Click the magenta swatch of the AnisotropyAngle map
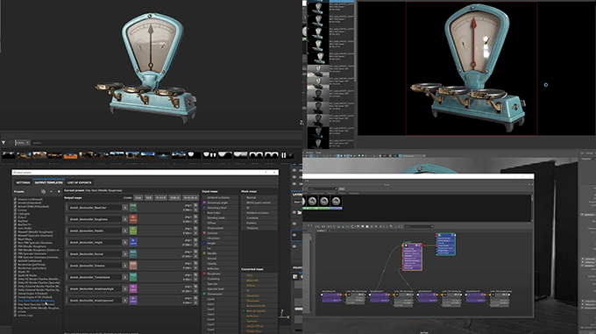Screen dimensions: 596x334 pyautogui.click(x=133, y=288)
